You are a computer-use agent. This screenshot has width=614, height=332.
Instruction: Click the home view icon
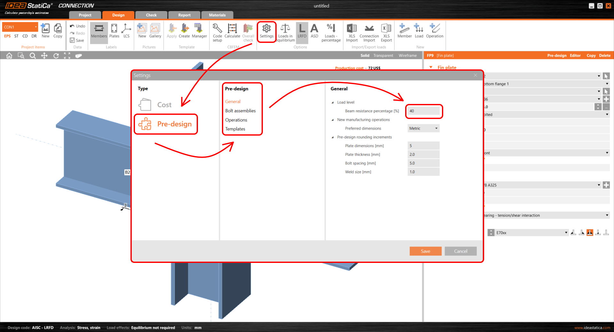point(9,56)
